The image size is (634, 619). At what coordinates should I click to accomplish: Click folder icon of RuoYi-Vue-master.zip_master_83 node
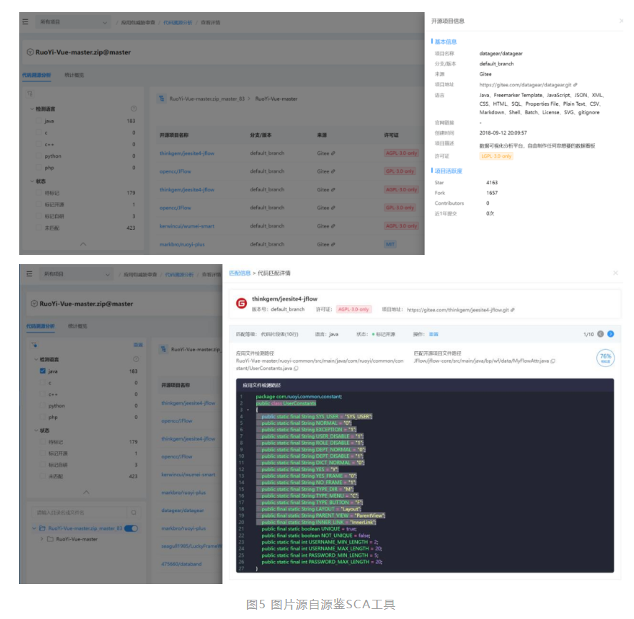pos(42,528)
